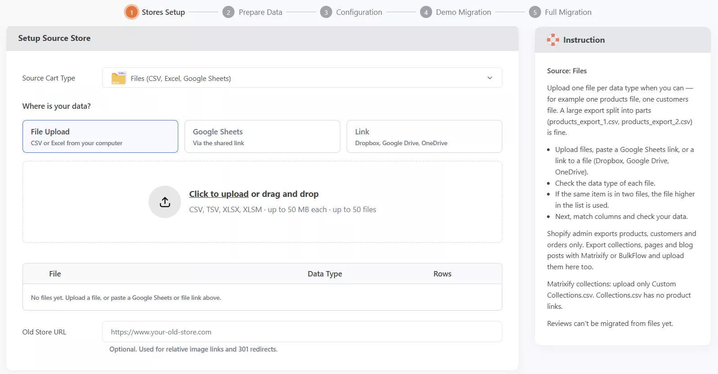
Task: Click 'Reviews can't be migrated from files yet.' text
Action: click(610, 323)
